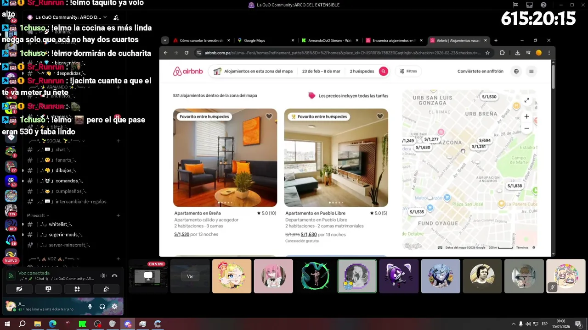Open Discord activities button
The width and height of the screenshot is (588, 330).
[x=77, y=289]
